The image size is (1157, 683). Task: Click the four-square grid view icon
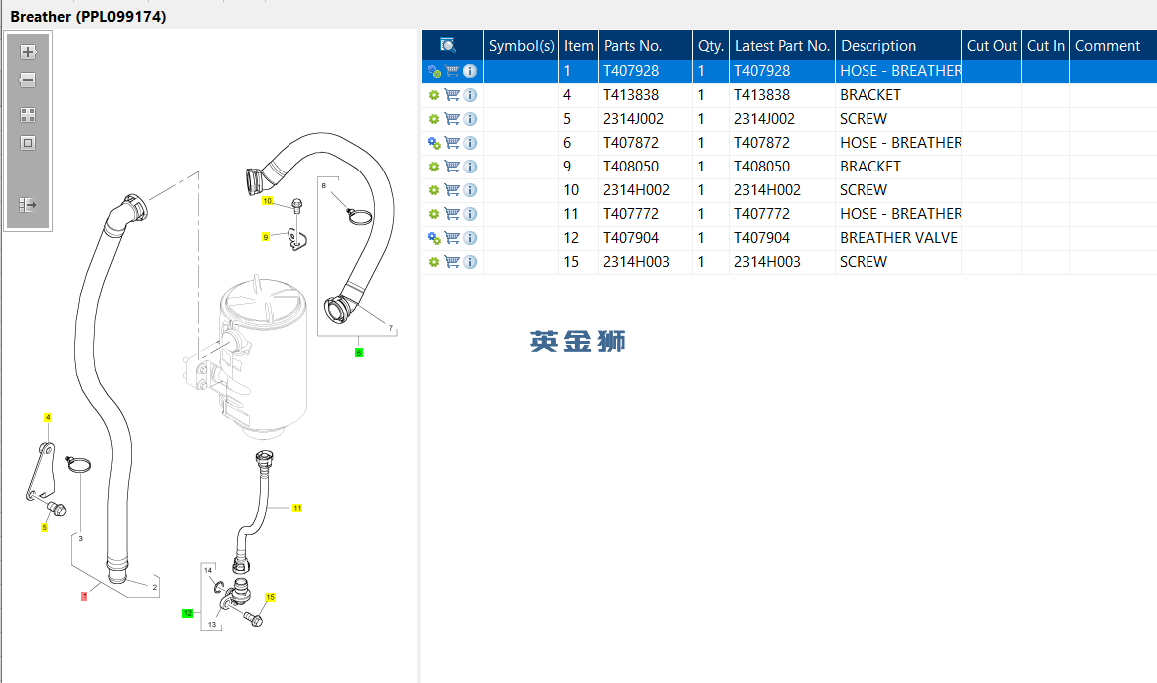coord(28,115)
